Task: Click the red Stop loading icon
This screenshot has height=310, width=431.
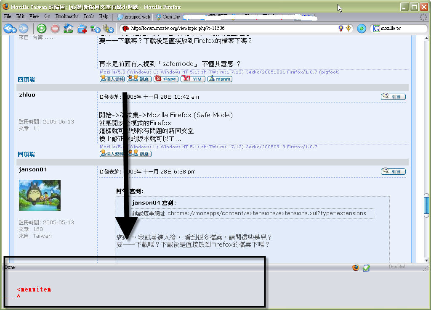Action: (x=55, y=28)
